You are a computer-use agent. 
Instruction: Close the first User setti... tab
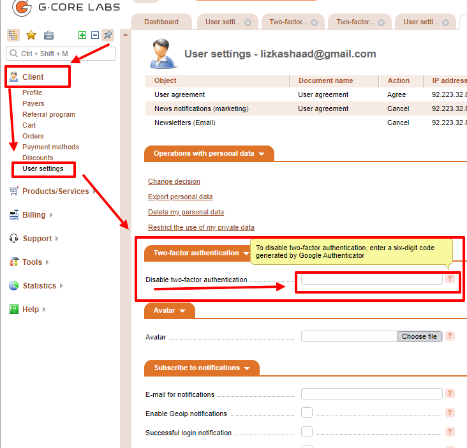(248, 22)
